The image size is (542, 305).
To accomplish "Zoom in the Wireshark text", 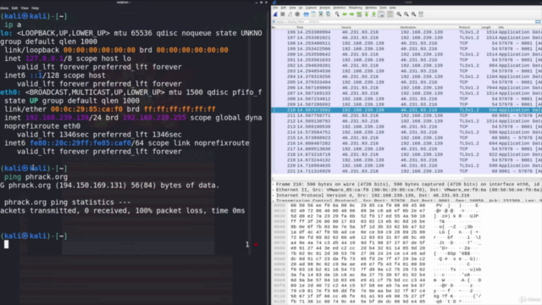I will 399,14.
